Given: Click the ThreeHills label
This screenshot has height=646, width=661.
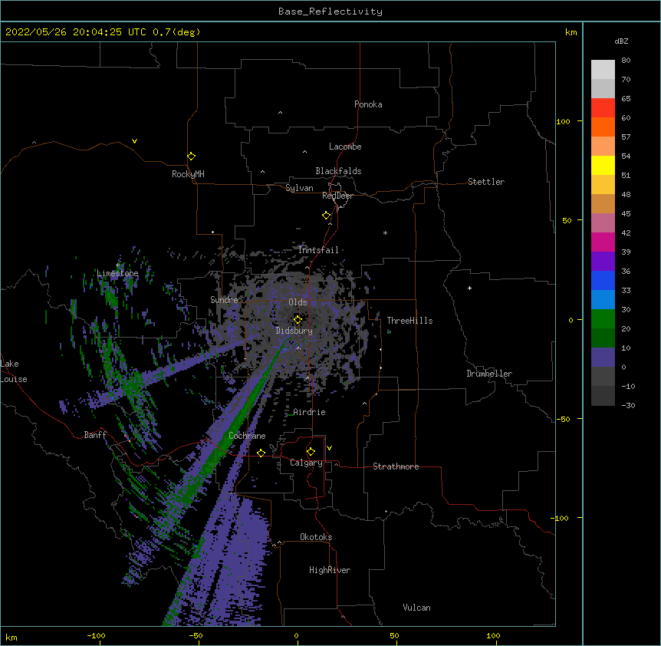Looking at the screenshot, I should pyautogui.click(x=409, y=321).
